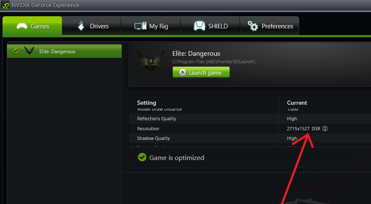Image resolution: width=371 pixels, height=204 pixels.
Task: Click the DSR info icon beside resolution
Action: coord(325,129)
